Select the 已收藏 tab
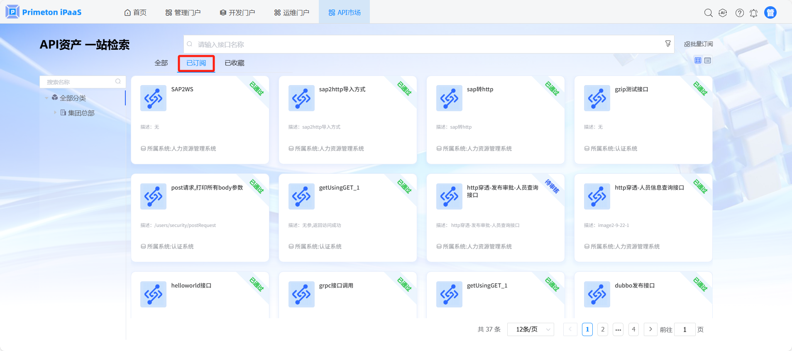This screenshot has width=792, height=351. pos(234,63)
